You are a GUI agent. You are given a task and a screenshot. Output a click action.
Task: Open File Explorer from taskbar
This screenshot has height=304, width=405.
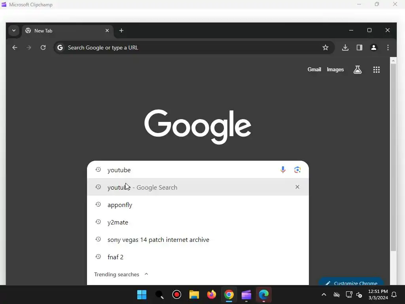pyautogui.click(x=194, y=294)
